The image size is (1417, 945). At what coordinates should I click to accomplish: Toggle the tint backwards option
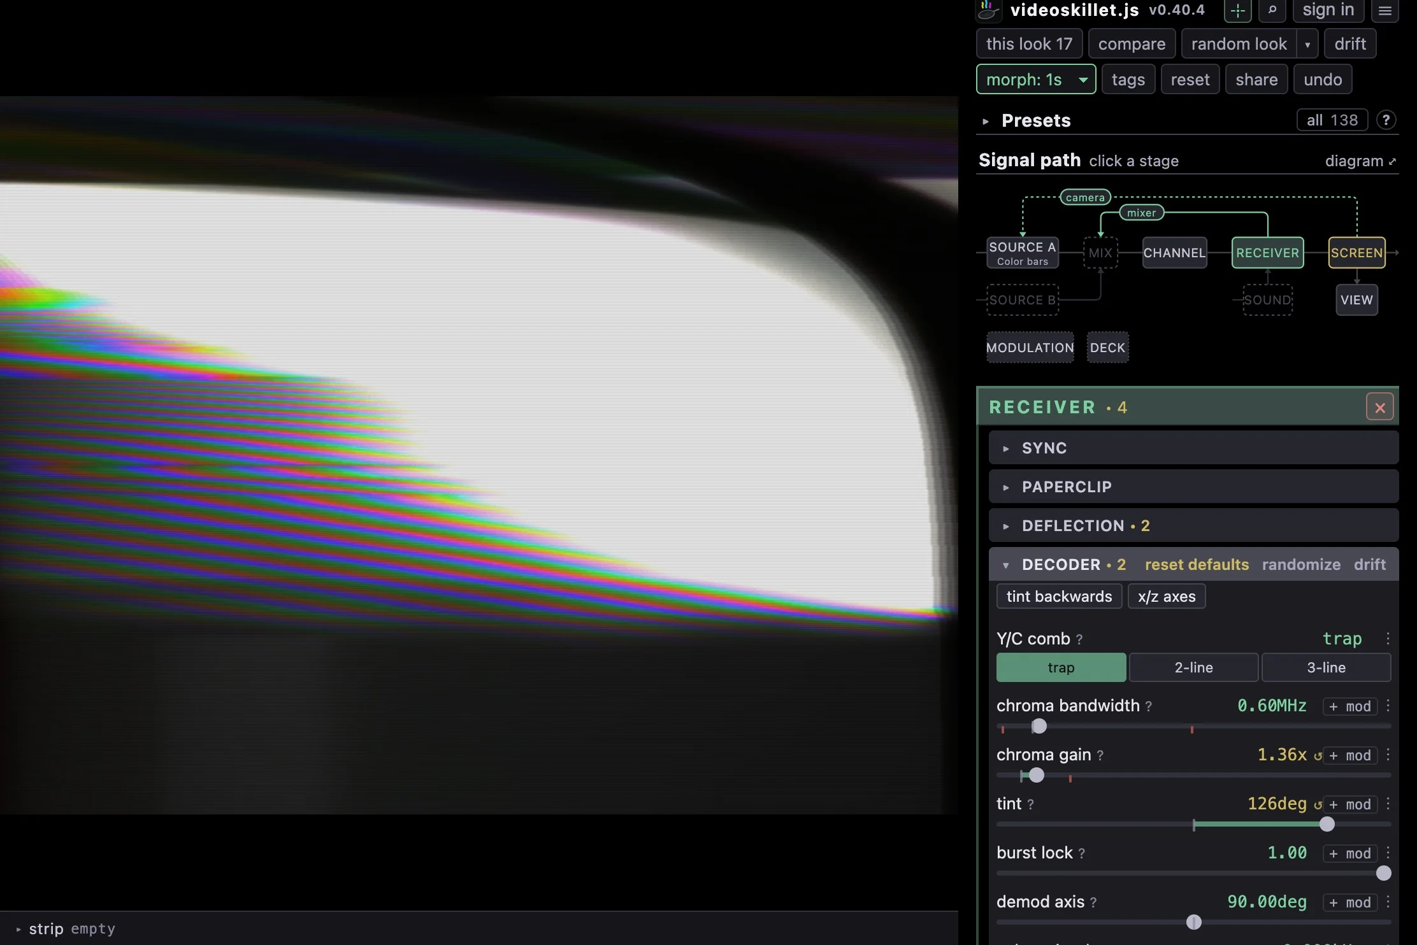(x=1059, y=597)
